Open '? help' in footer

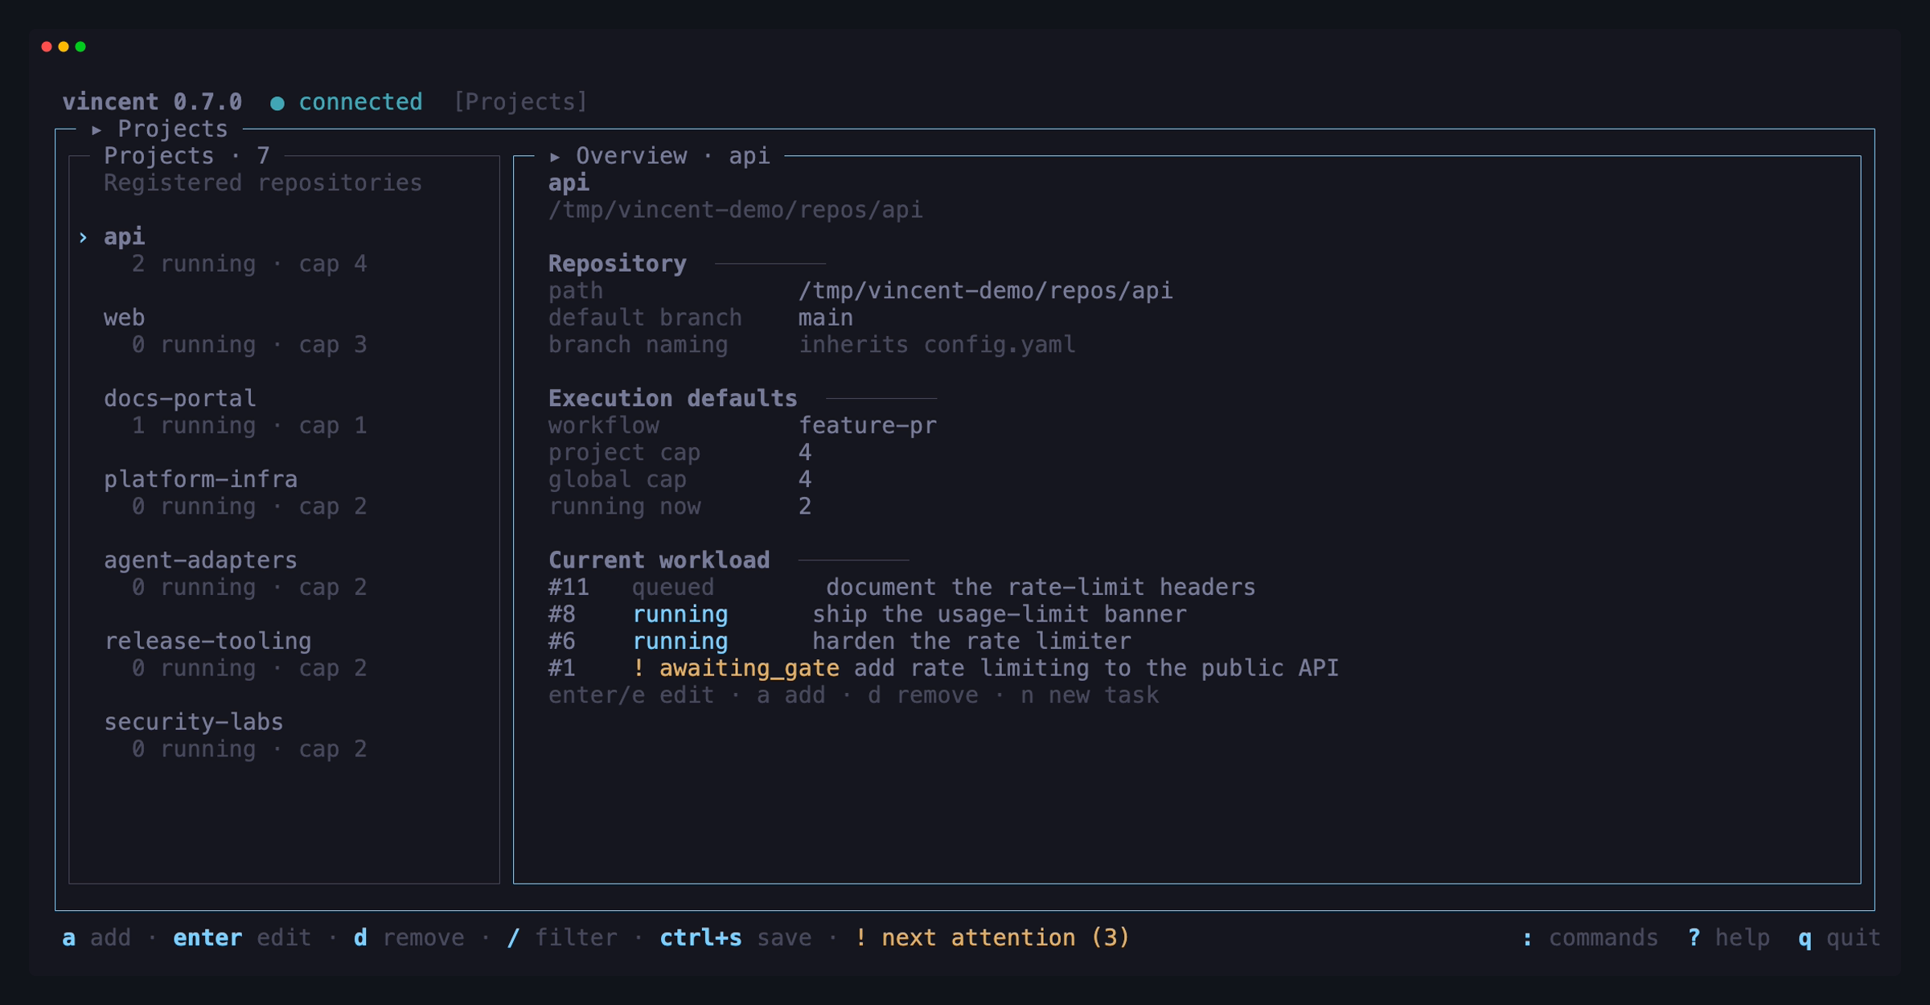[1729, 937]
